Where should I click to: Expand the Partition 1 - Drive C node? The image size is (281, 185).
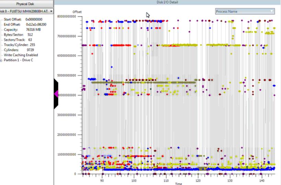[x=2, y=60]
